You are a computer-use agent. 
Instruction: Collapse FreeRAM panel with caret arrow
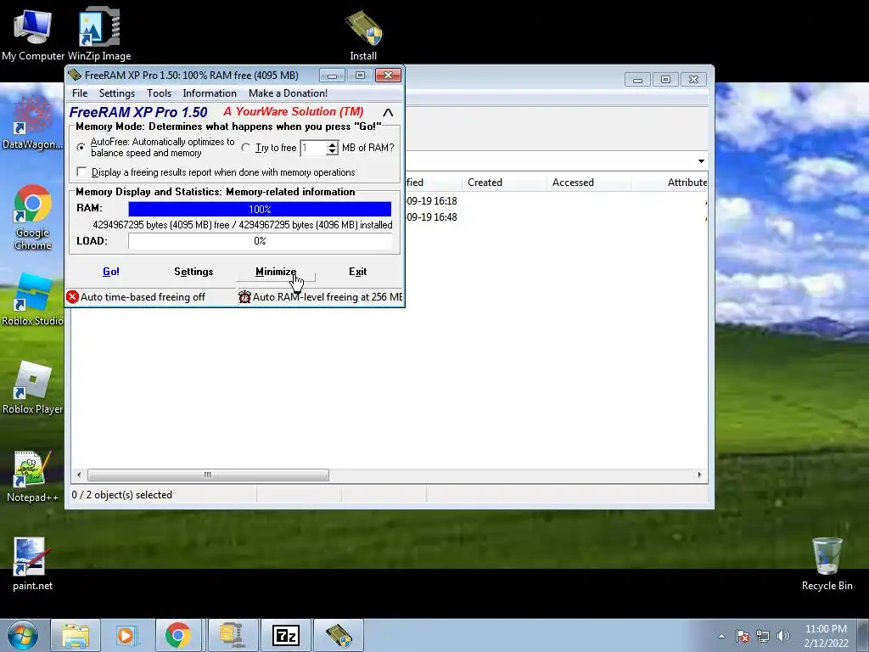click(x=388, y=113)
